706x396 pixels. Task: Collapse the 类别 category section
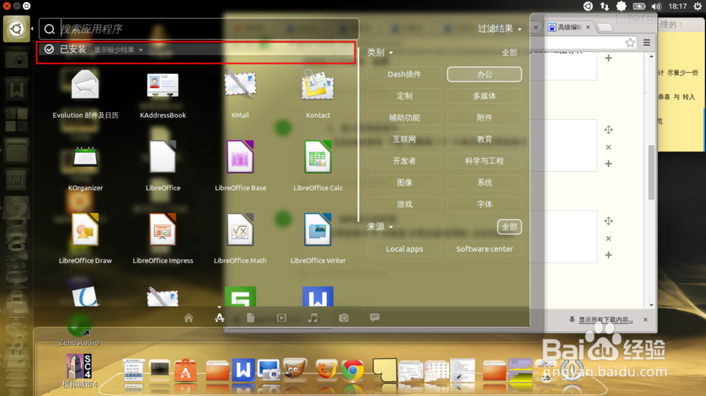click(380, 53)
